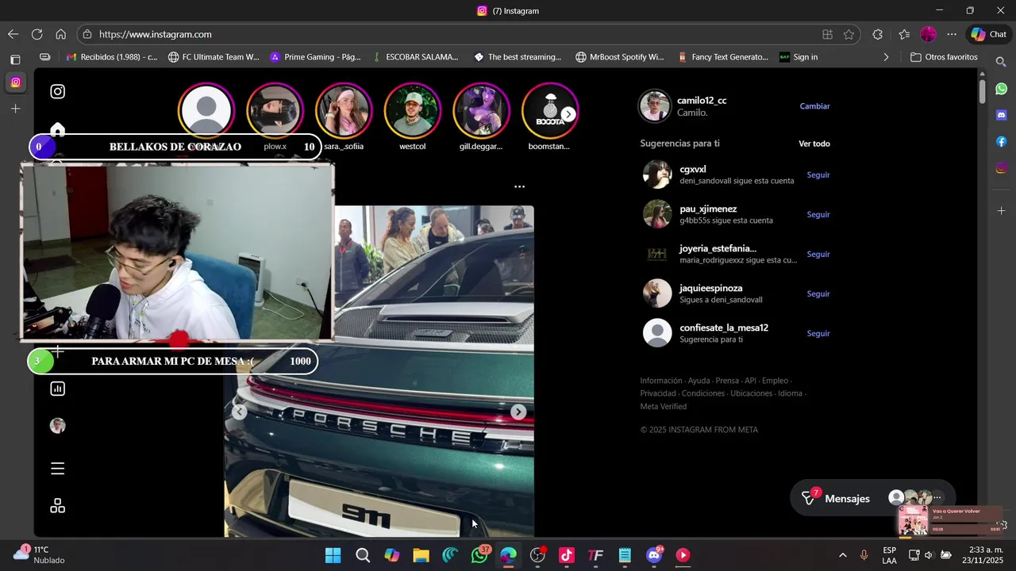Click the Ayuda footer link

point(698,381)
